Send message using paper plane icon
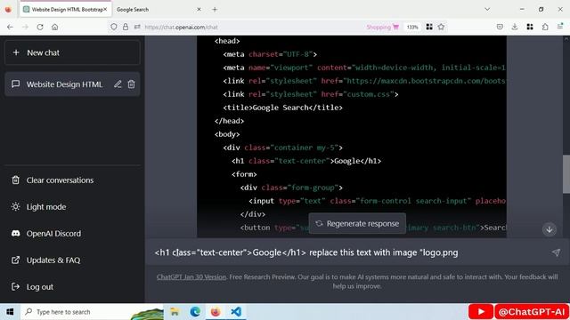Image resolution: width=570 pixels, height=320 pixels. [556, 252]
